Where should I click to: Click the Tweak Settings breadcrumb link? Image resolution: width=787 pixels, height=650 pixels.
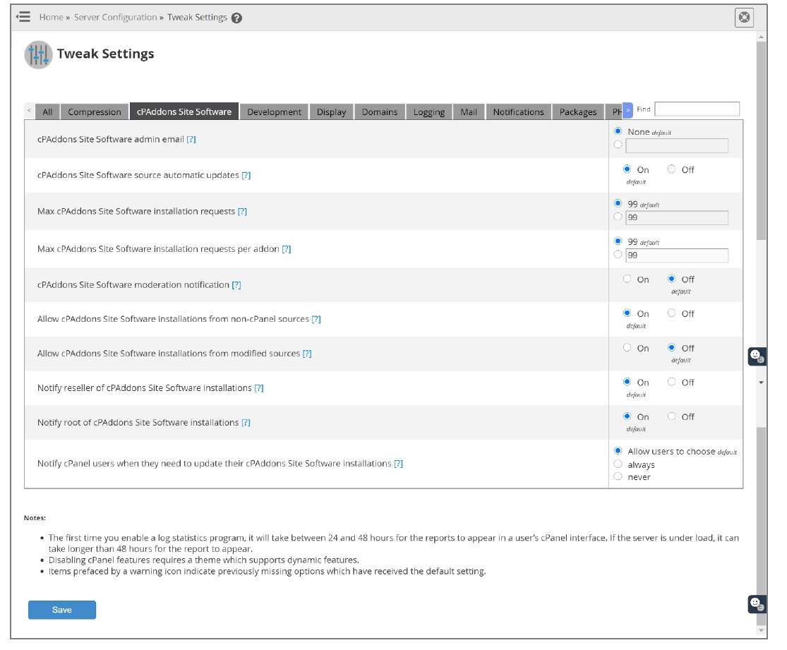point(197,18)
